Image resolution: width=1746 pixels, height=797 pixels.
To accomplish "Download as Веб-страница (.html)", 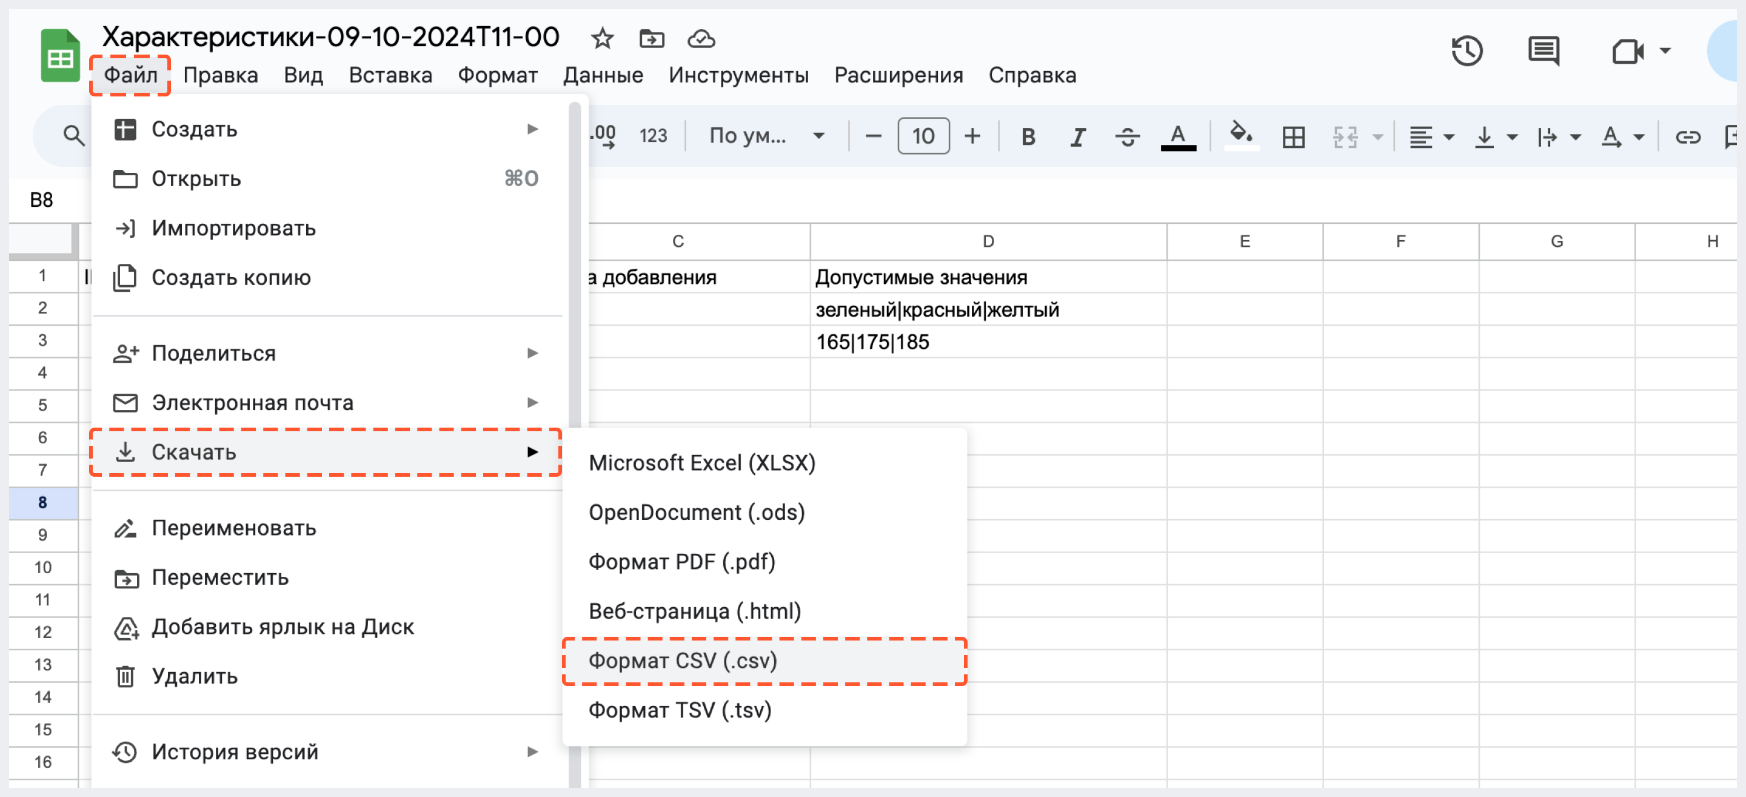I will click(x=764, y=611).
